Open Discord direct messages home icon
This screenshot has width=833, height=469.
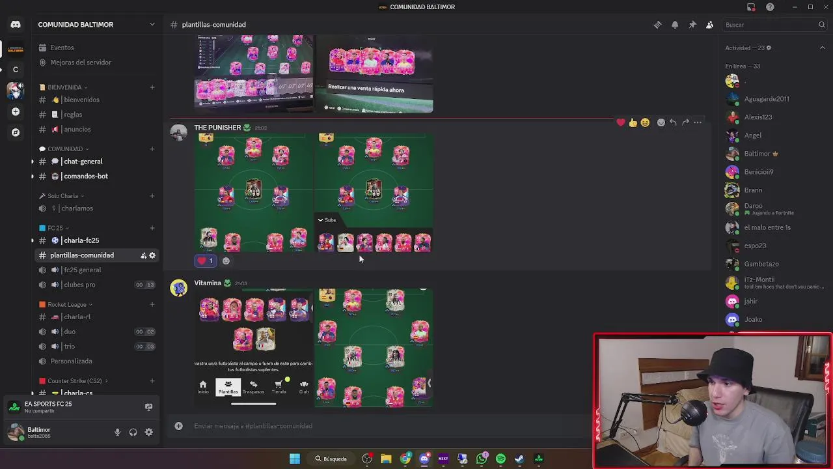tap(16, 25)
